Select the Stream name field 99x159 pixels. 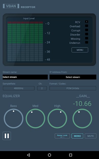[25, 77]
